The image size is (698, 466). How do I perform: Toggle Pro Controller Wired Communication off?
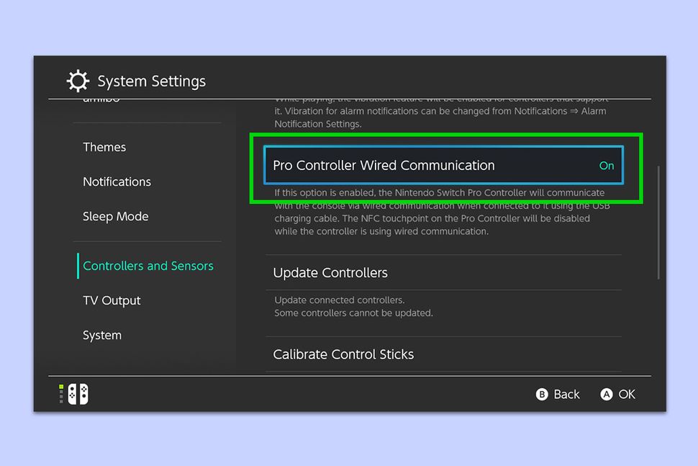443,166
